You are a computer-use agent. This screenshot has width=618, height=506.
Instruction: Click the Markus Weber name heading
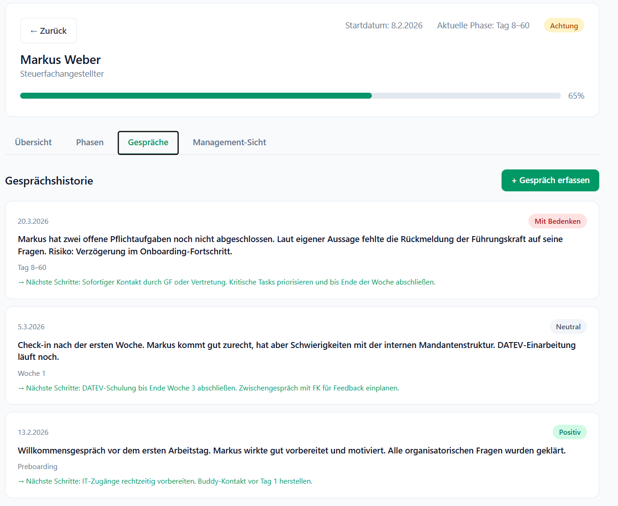pyautogui.click(x=60, y=60)
